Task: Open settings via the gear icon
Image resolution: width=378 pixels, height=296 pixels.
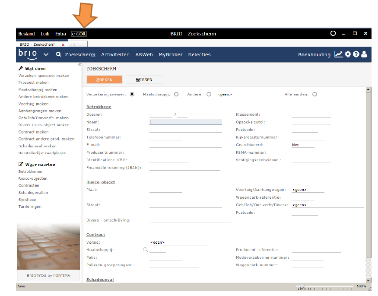Action: [348, 54]
